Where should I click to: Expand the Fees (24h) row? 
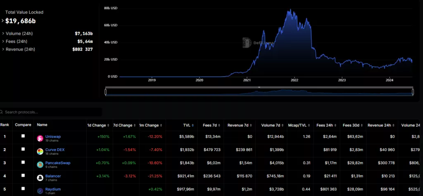click(3, 42)
